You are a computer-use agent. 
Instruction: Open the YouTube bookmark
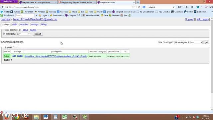tap(62, 12)
